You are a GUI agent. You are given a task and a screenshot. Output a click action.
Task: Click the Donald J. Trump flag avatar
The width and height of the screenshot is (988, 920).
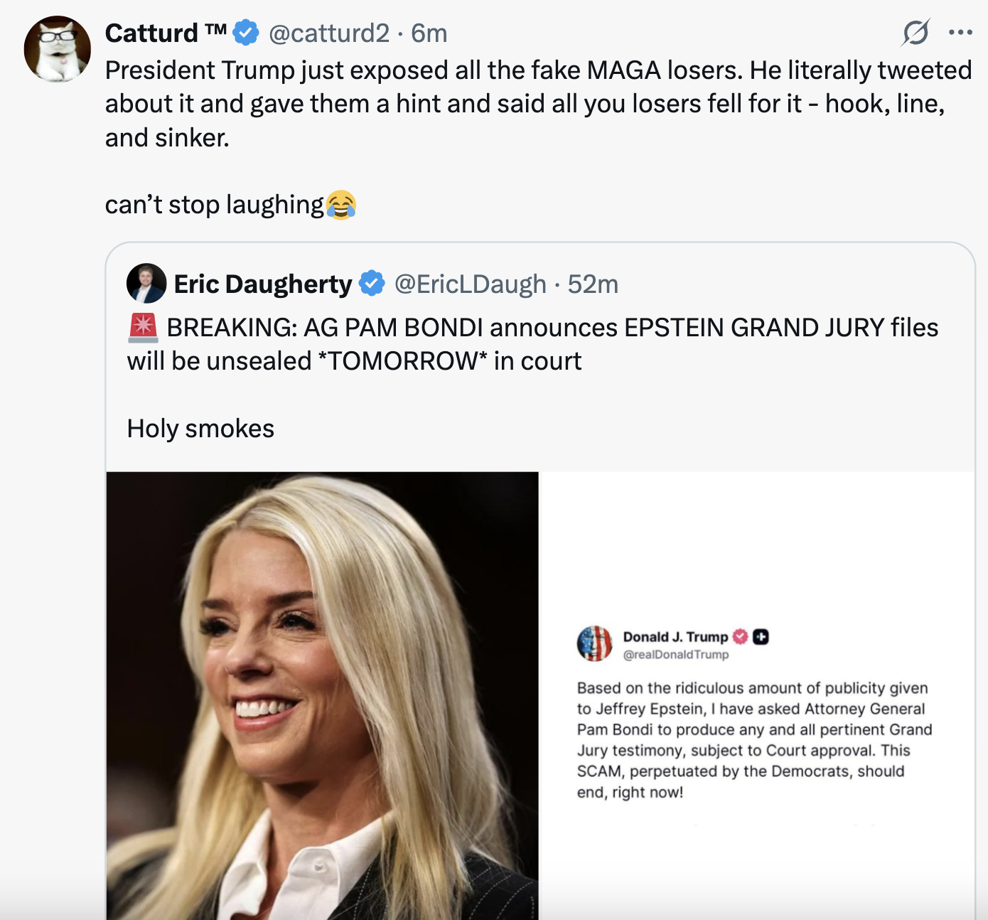tap(595, 643)
